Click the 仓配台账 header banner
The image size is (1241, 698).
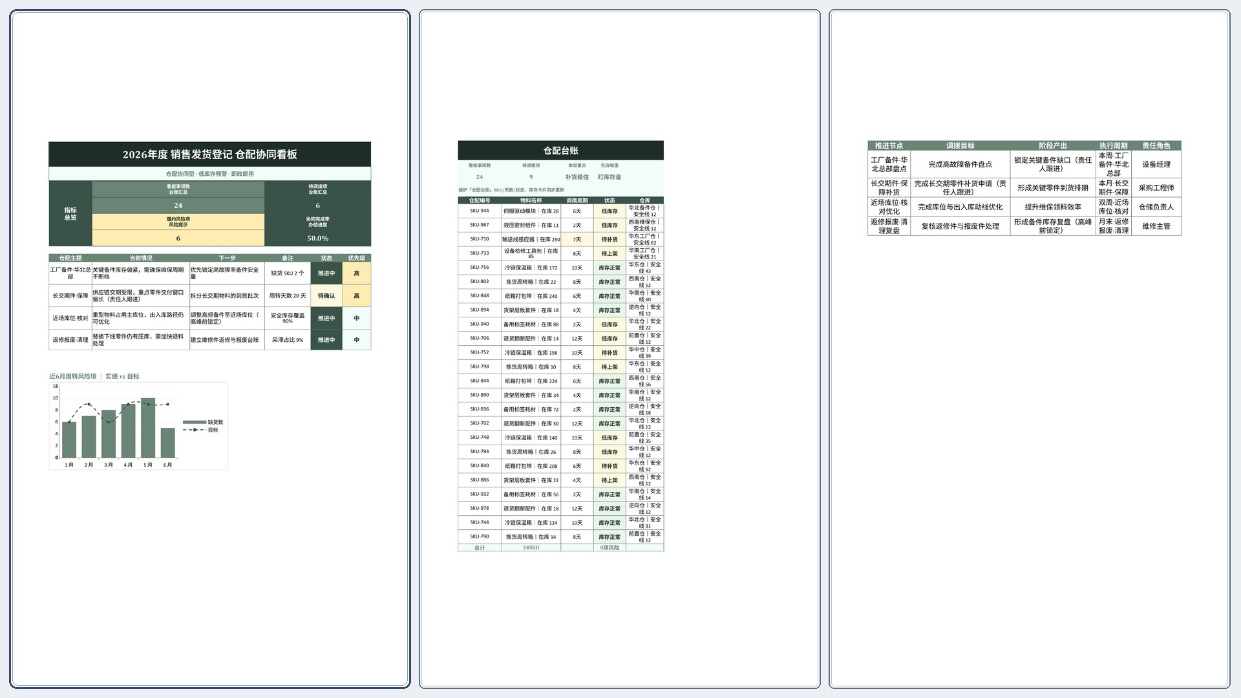coord(560,151)
